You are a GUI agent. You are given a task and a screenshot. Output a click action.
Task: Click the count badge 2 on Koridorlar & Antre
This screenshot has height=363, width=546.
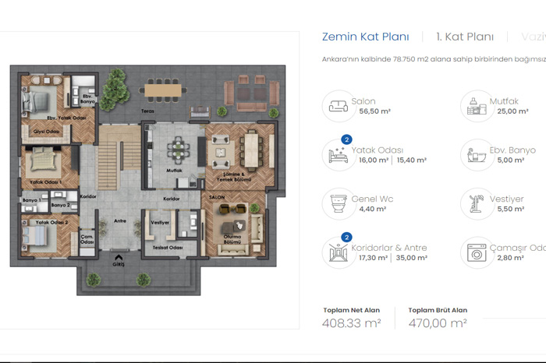coord(346,237)
